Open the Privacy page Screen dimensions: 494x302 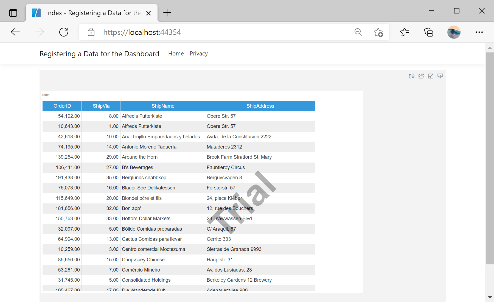pyautogui.click(x=198, y=53)
